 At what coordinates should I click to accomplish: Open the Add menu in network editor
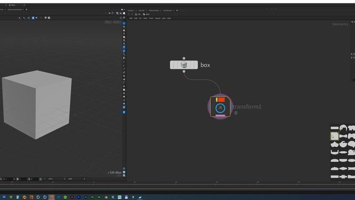[x=131, y=18]
